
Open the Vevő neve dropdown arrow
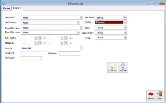click(x=82, y=18)
